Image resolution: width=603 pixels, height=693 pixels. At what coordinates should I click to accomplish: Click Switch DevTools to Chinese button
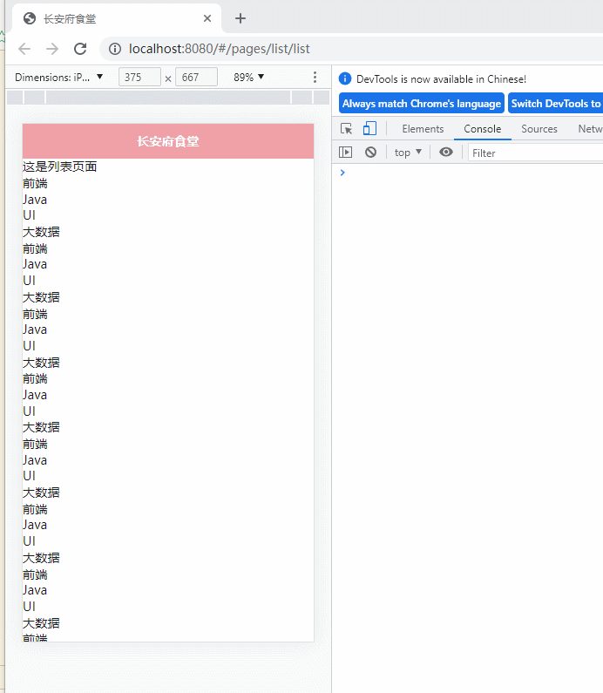[x=556, y=103]
